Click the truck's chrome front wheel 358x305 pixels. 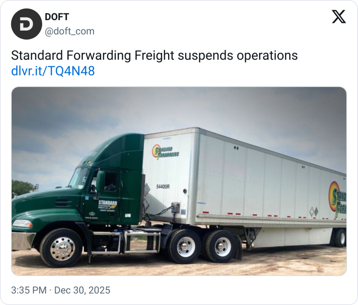(62, 249)
